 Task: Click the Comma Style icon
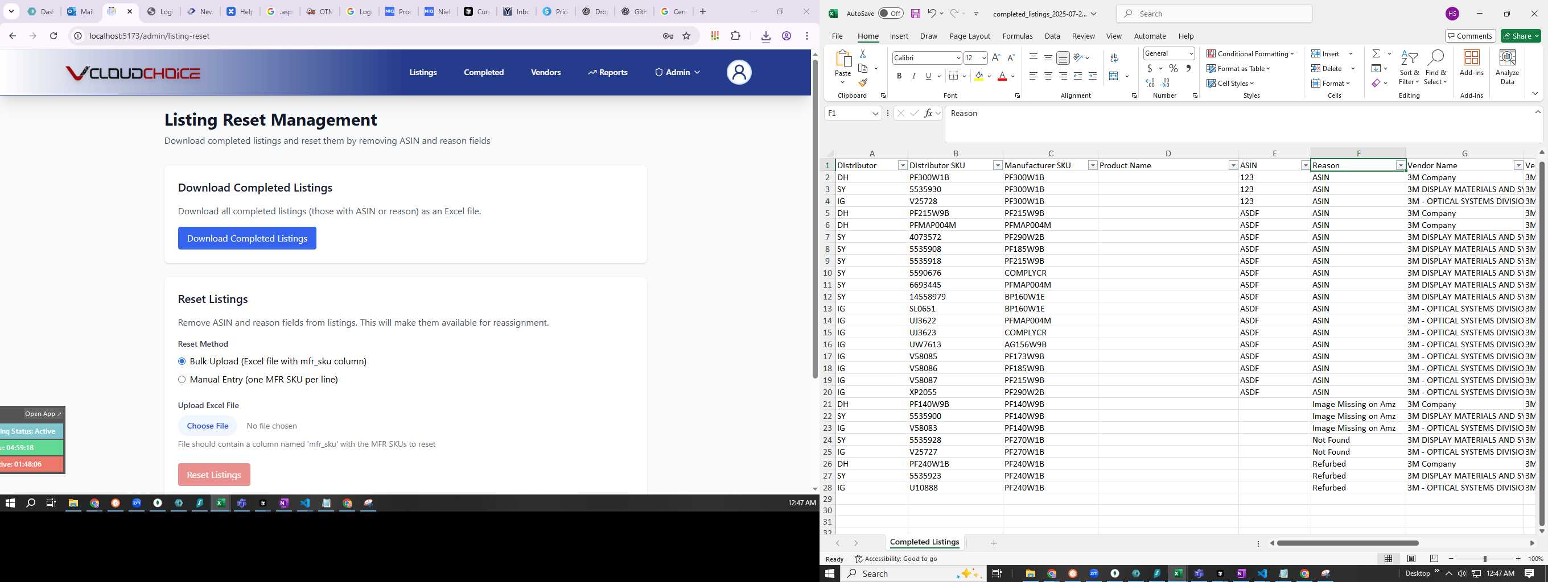[x=1188, y=68]
